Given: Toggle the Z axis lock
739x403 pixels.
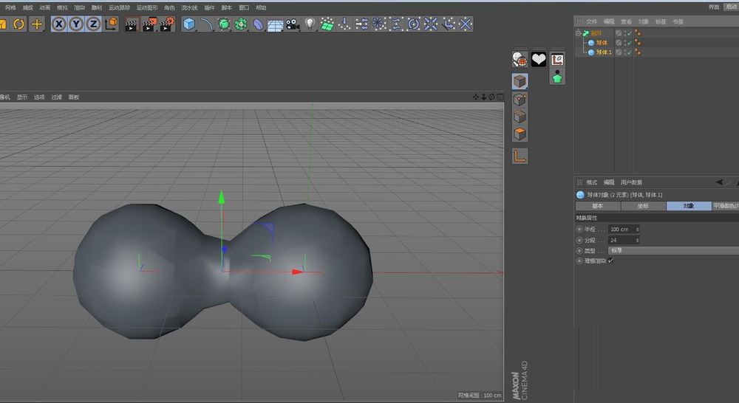Looking at the screenshot, I should click(x=93, y=24).
